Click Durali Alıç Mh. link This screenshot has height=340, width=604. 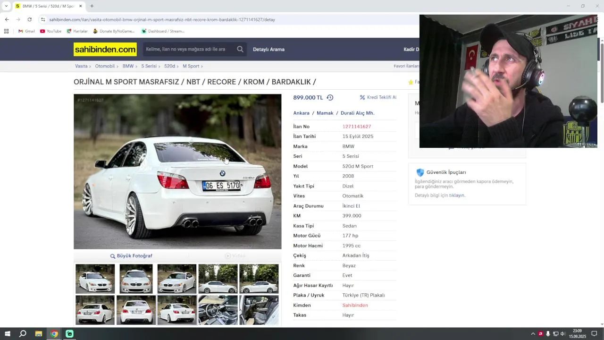[357, 113]
